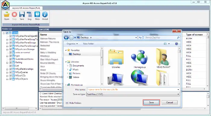Click Hide Folders button
This screenshot has height=116, width=211.
pyautogui.click(x=74, y=103)
